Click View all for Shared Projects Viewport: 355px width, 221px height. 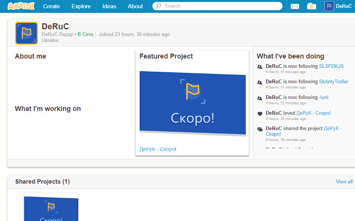click(344, 182)
